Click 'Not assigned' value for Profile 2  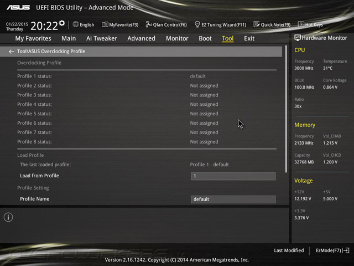coord(204,86)
